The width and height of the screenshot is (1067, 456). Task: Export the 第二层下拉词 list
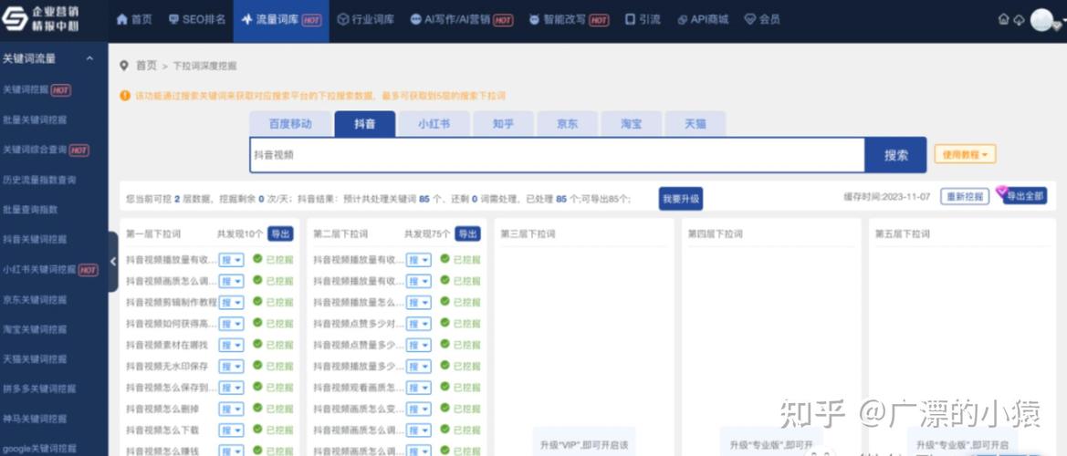(x=467, y=233)
